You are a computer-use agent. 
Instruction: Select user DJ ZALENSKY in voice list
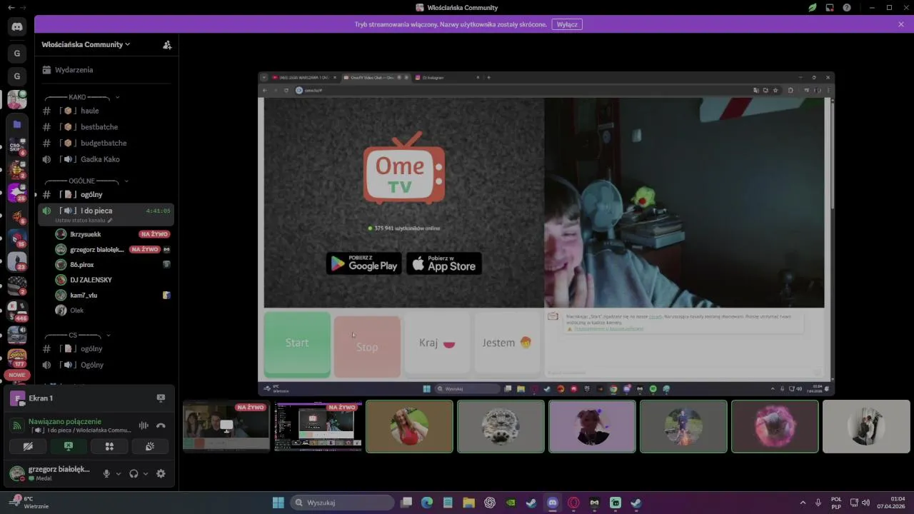[x=113, y=280]
